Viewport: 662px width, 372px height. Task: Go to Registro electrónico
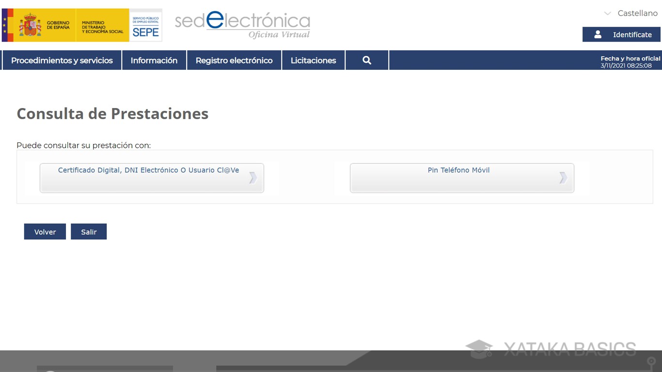(234, 61)
